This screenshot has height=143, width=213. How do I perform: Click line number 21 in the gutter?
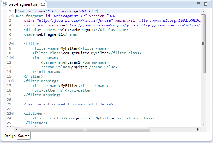(x=9, y=104)
